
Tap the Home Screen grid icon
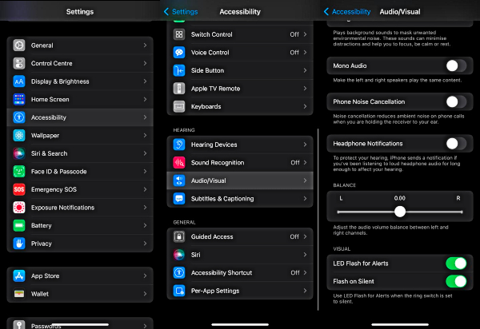pyautogui.click(x=19, y=99)
